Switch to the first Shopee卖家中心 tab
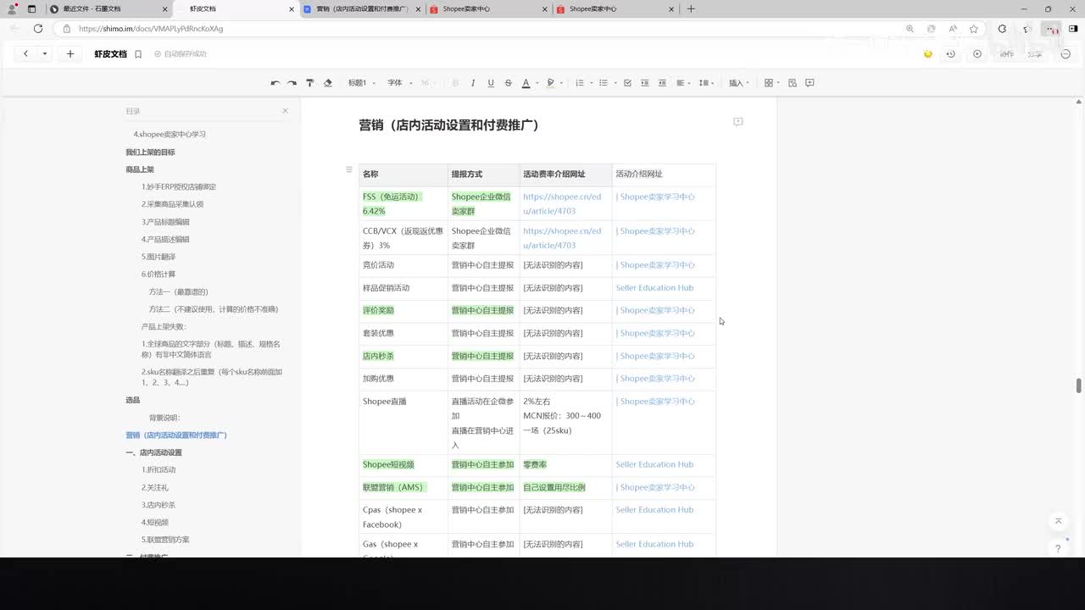 point(487,8)
